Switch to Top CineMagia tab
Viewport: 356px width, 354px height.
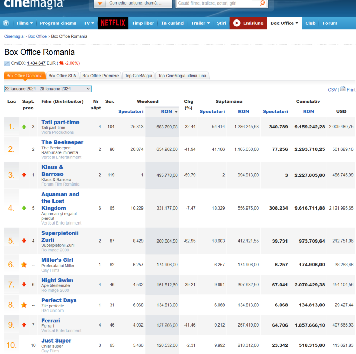138,76
